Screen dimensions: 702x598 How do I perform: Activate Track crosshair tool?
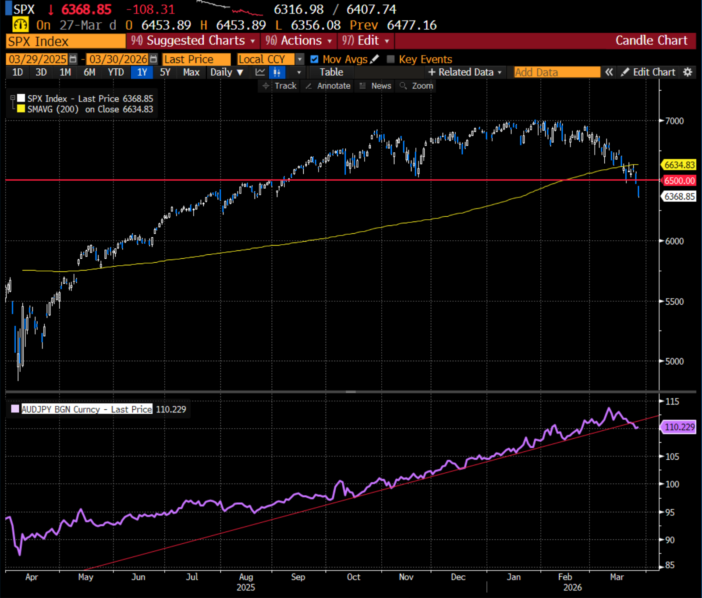click(280, 86)
